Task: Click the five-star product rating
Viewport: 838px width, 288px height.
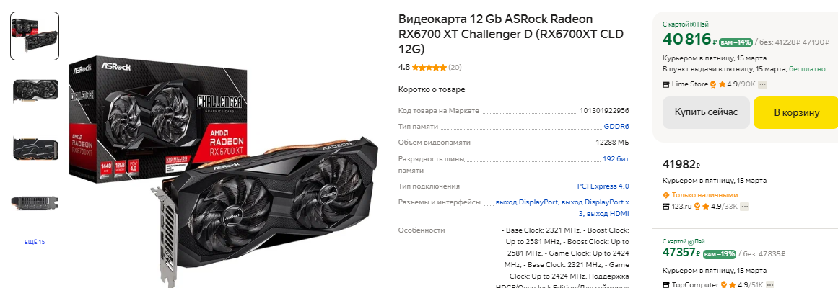Action: pyautogui.click(x=429, y=68)
